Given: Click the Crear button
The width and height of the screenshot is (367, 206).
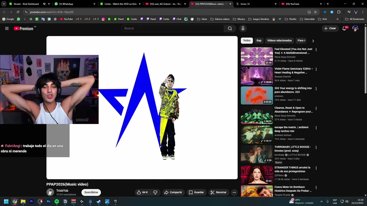Looking at the screenshot, I should pyautogui.click(x=330, y=28).
